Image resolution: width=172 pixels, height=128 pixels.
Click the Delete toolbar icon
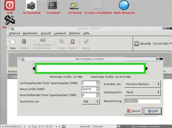click(24, 44)
